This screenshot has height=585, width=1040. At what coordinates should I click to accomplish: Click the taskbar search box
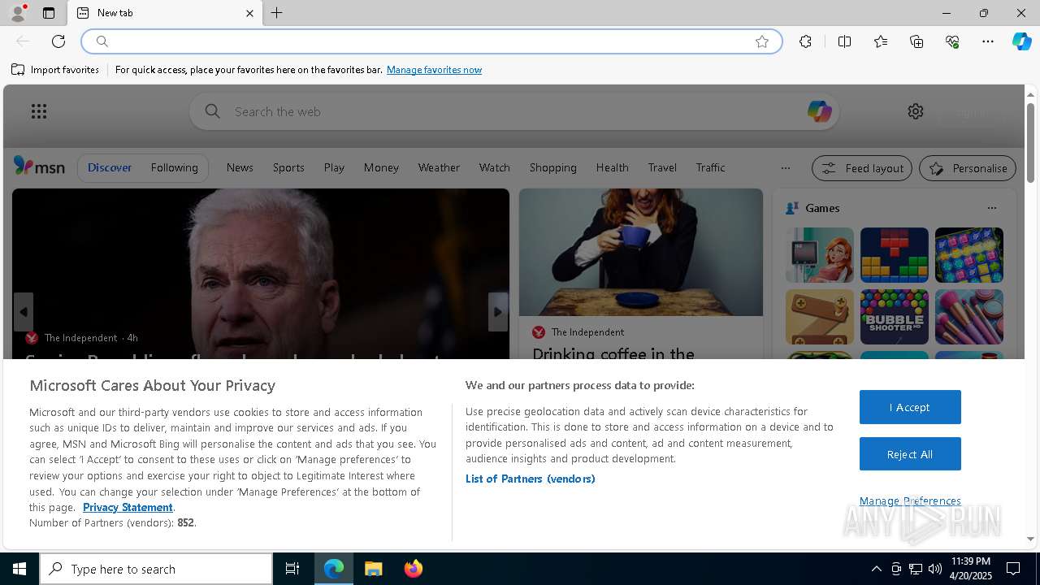tap(156, 569)
